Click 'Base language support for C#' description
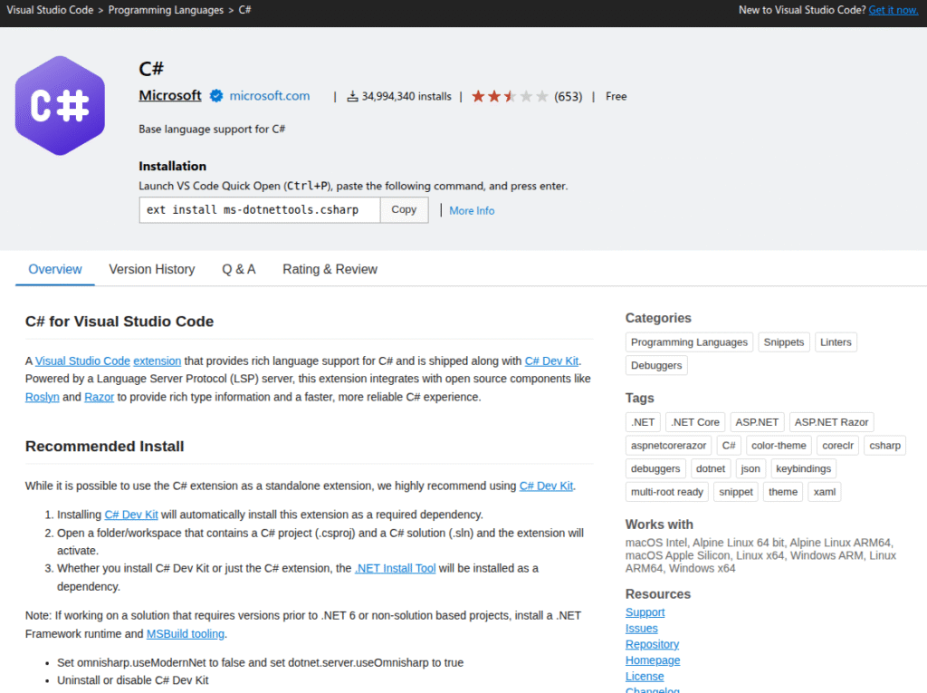Image resolution: width=927 pixels, height=693 pixels. [x=212, y=129]
